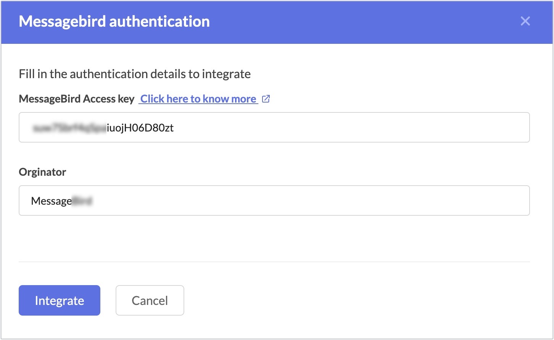
Task: Select the "Messagebird authentication" title text
Action: (x=114, y=21)
